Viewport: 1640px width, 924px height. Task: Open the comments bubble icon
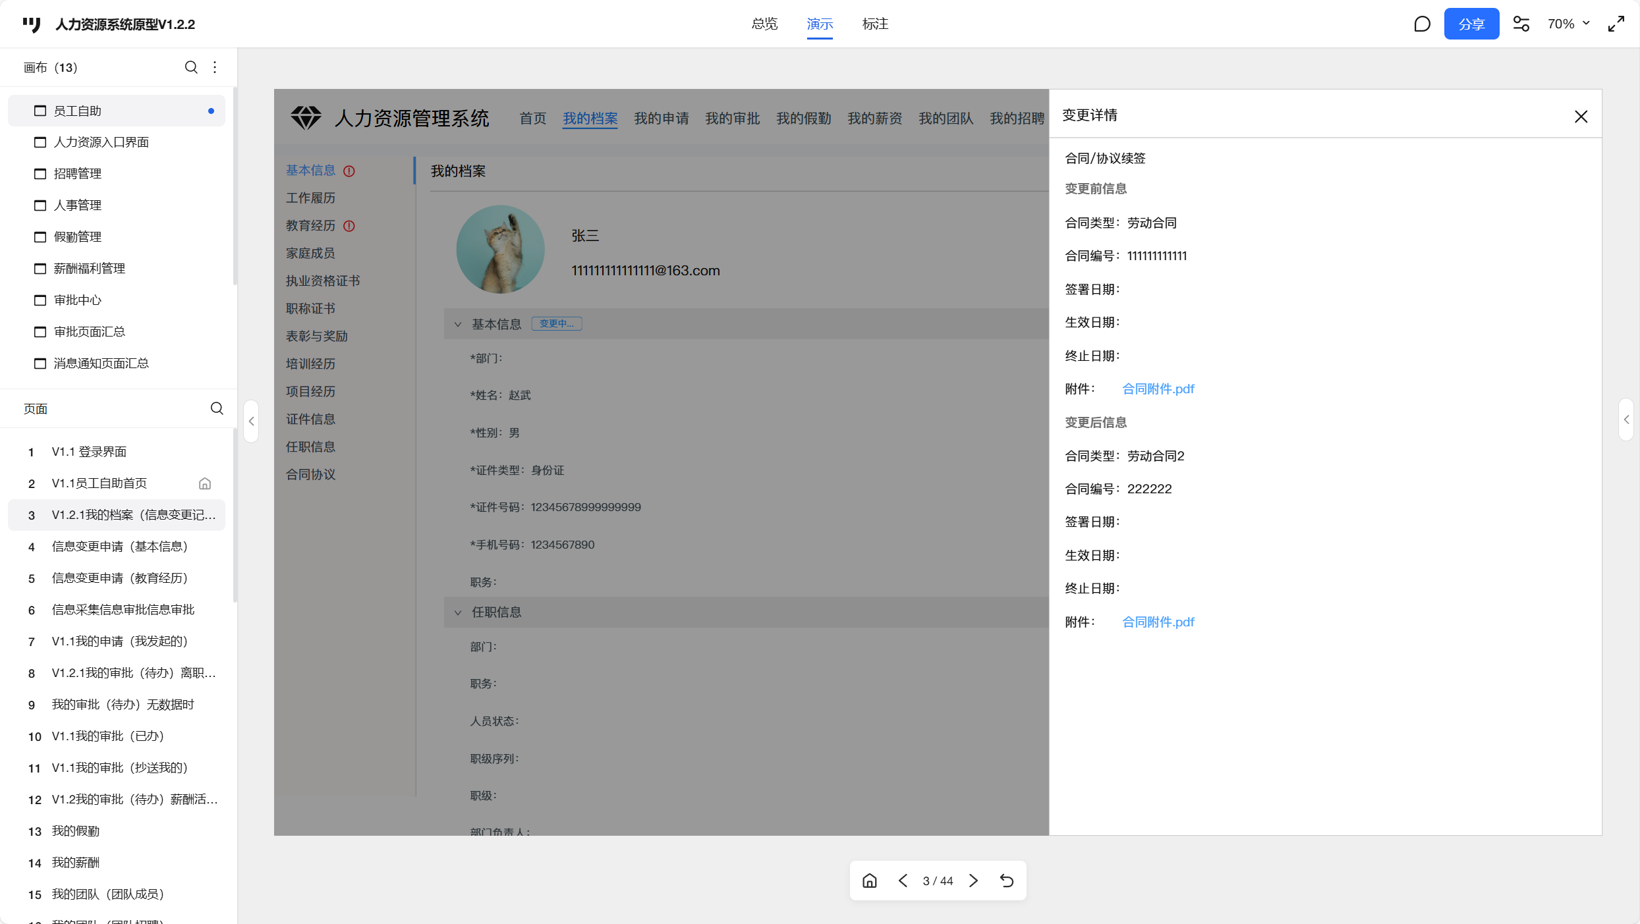click(1422, 24)
